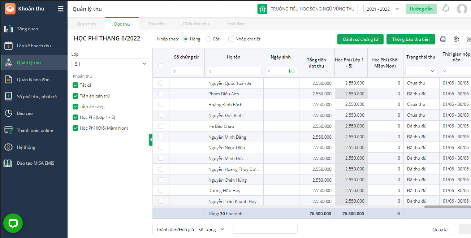The width and height of the screenshot is (471, 238).
Task: Click the Đánh số chứng từ button
Action: [x=360, y=39]
